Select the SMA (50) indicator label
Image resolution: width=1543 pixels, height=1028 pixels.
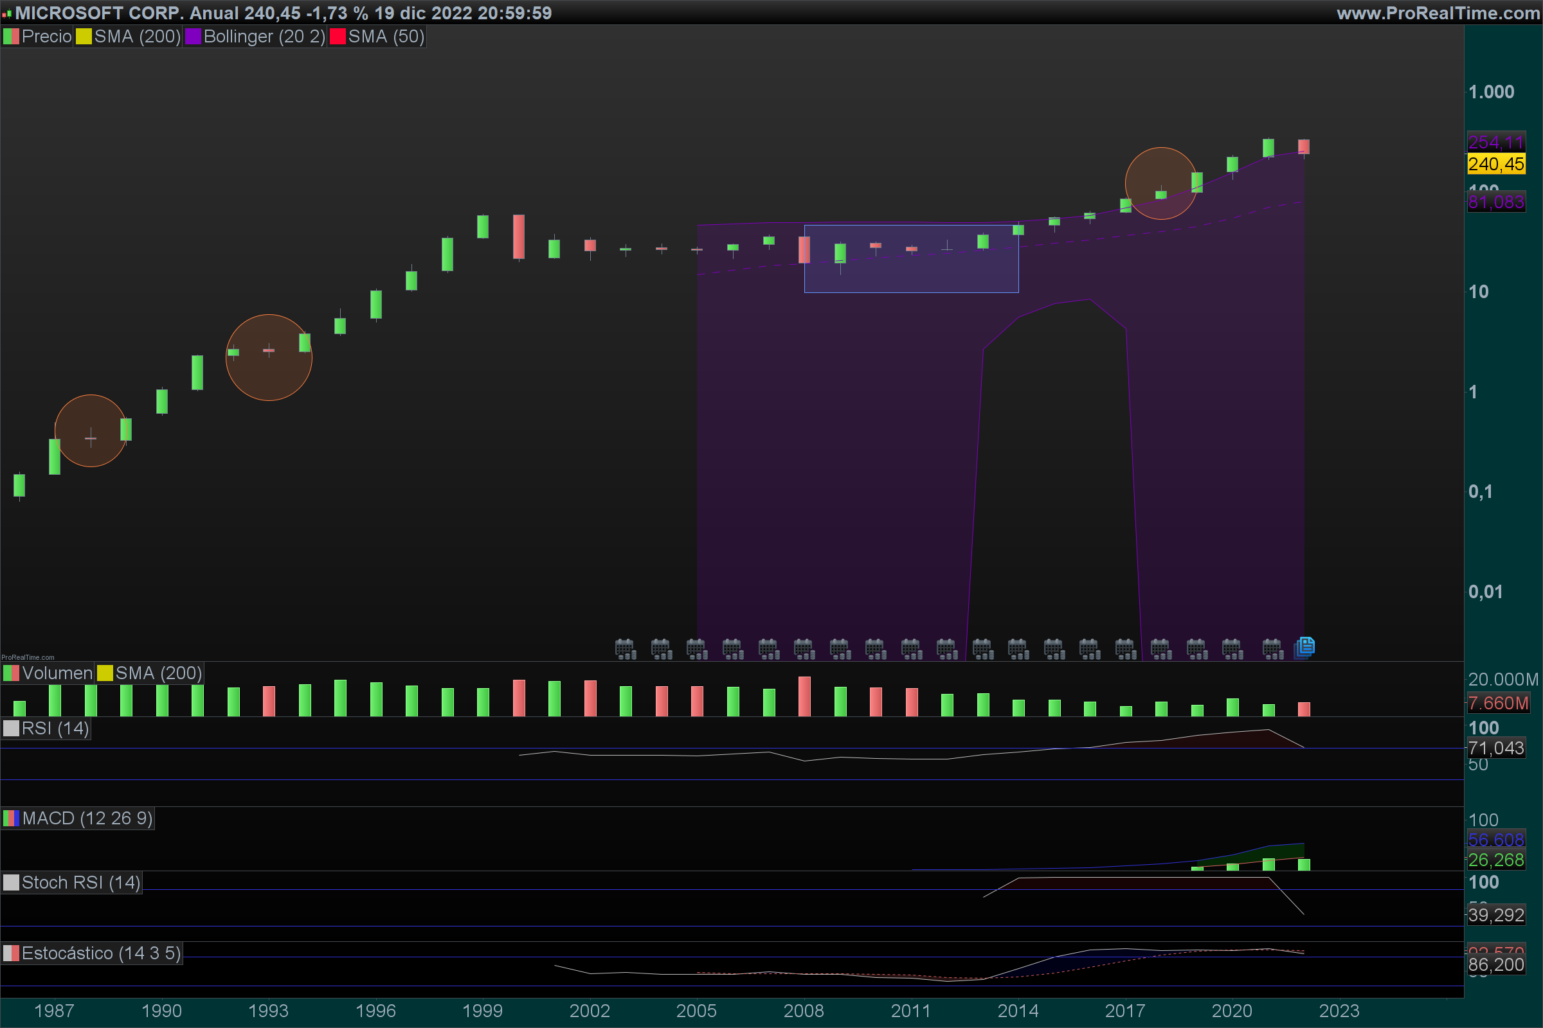coord(386,37)
